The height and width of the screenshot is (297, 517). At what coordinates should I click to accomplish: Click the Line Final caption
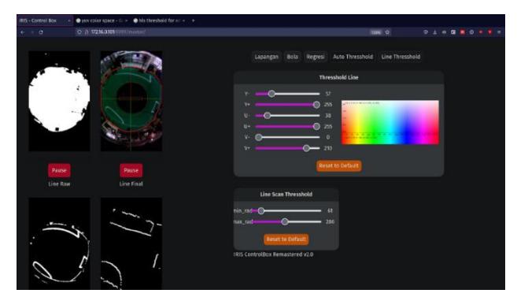(x=131, y=184)
